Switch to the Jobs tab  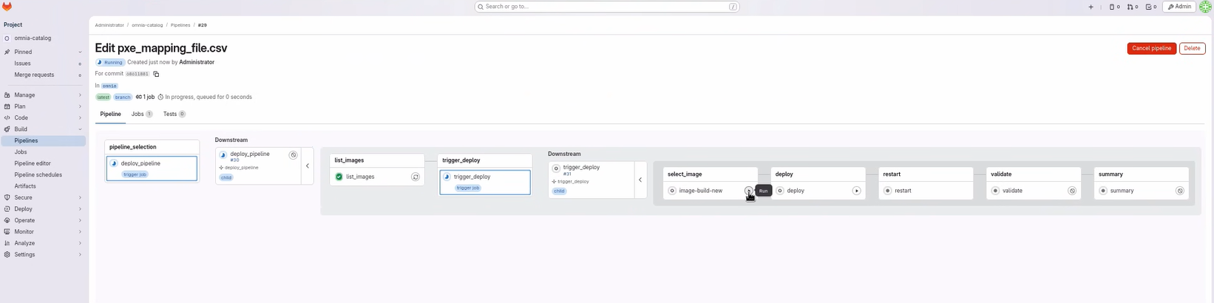tap(142, 114)
